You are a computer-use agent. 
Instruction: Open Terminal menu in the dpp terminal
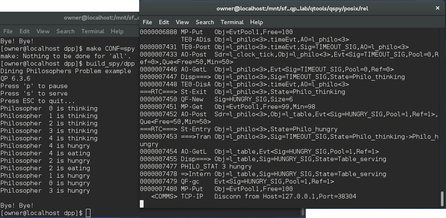92,32
